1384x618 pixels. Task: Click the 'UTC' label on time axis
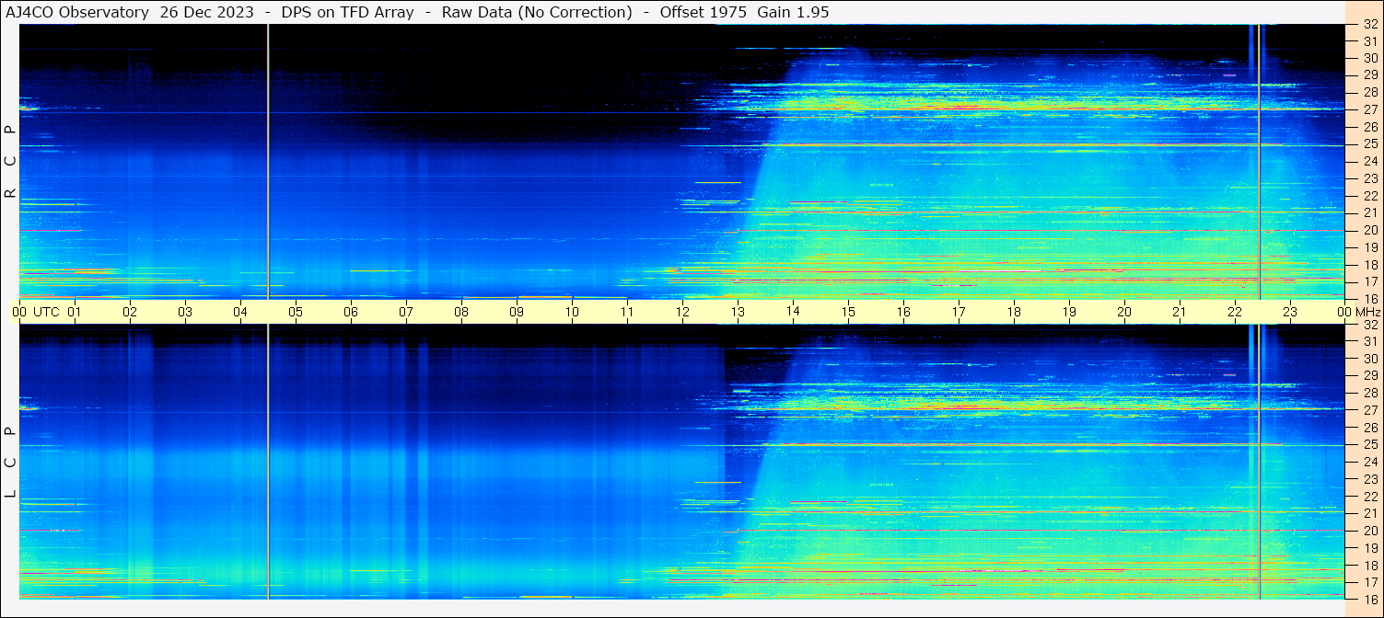[46, 312]
